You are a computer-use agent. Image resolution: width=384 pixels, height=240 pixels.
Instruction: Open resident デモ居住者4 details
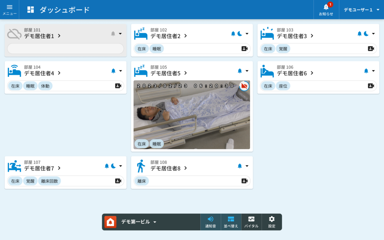(42, 73)
